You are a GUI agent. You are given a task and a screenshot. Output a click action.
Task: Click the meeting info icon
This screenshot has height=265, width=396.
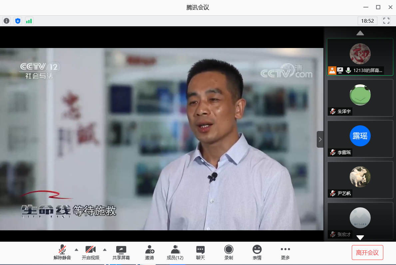pos(6,21)
